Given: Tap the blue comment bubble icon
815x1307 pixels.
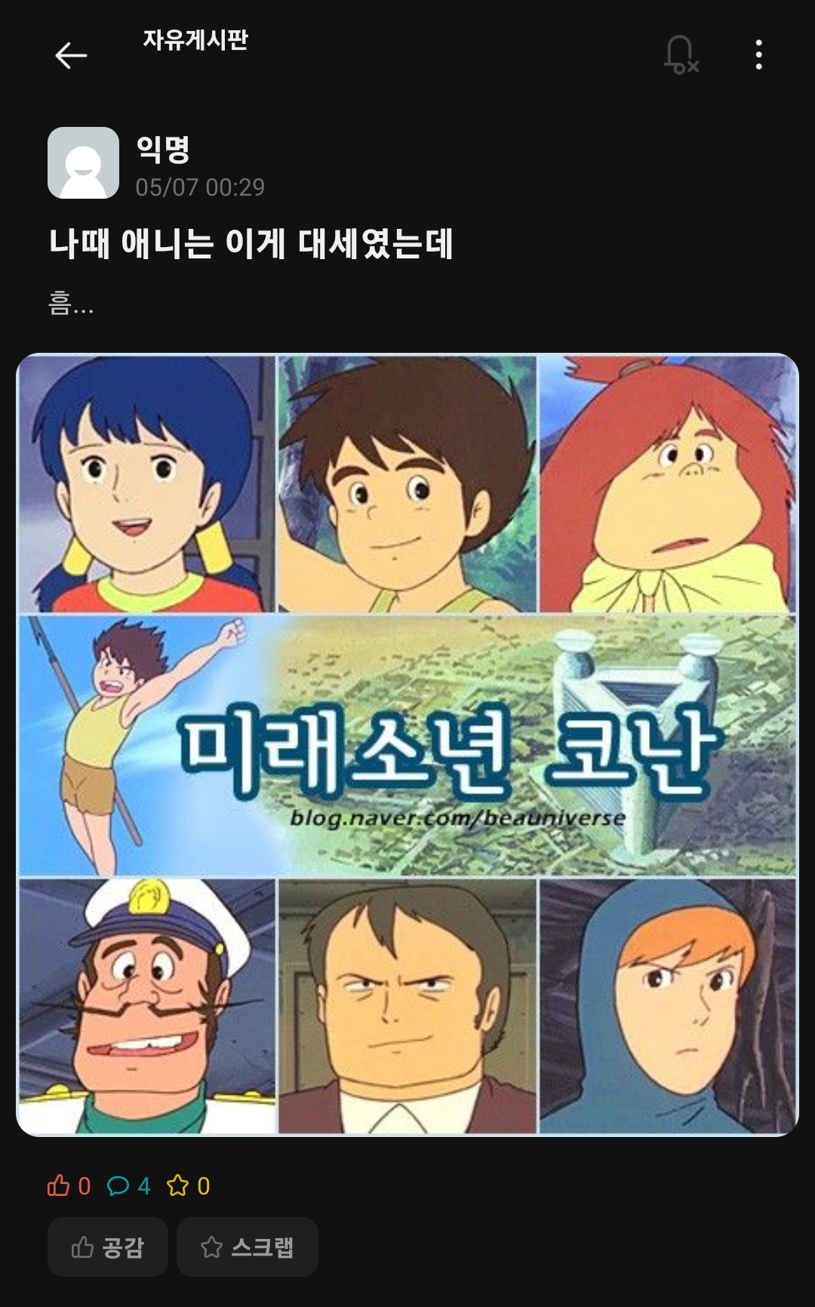Looking at the screenshot, I should pyautogui.click(x=118, y=1185).
